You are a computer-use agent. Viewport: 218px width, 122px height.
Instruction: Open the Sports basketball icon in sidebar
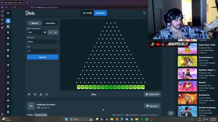tap(8, 26)
